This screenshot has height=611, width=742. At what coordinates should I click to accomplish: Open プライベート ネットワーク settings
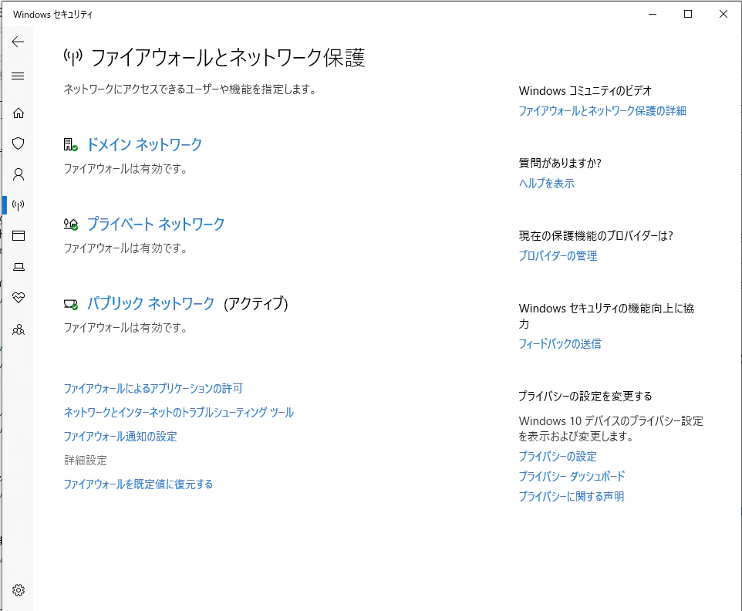[x=156, y=224]
